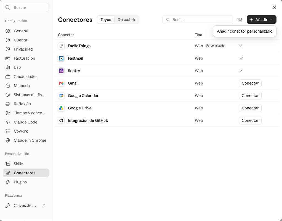Expand the Añadir dropdown button
Image resolution: width=282 pixels, height=221 pixels.
(262, 20)
